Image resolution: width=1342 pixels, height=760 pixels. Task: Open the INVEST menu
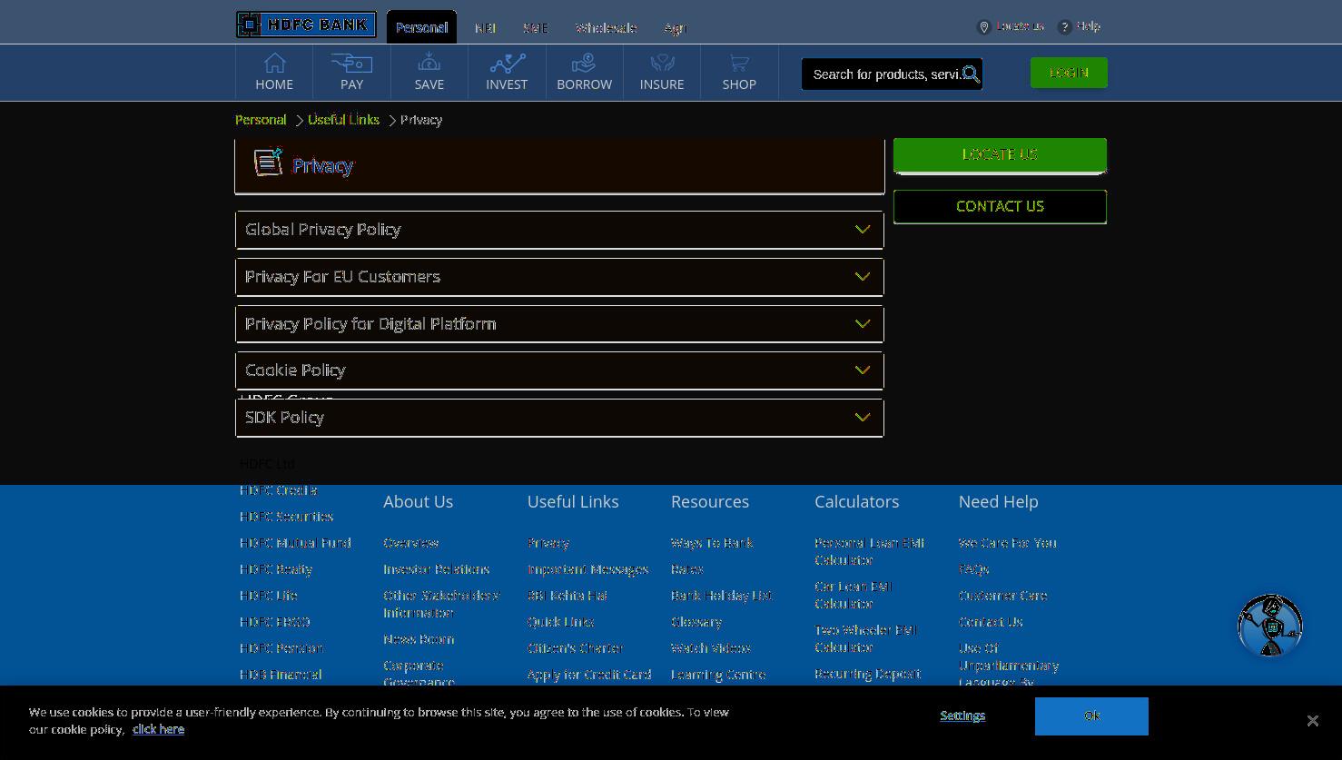pyautogui.click(x=507, y=73)
